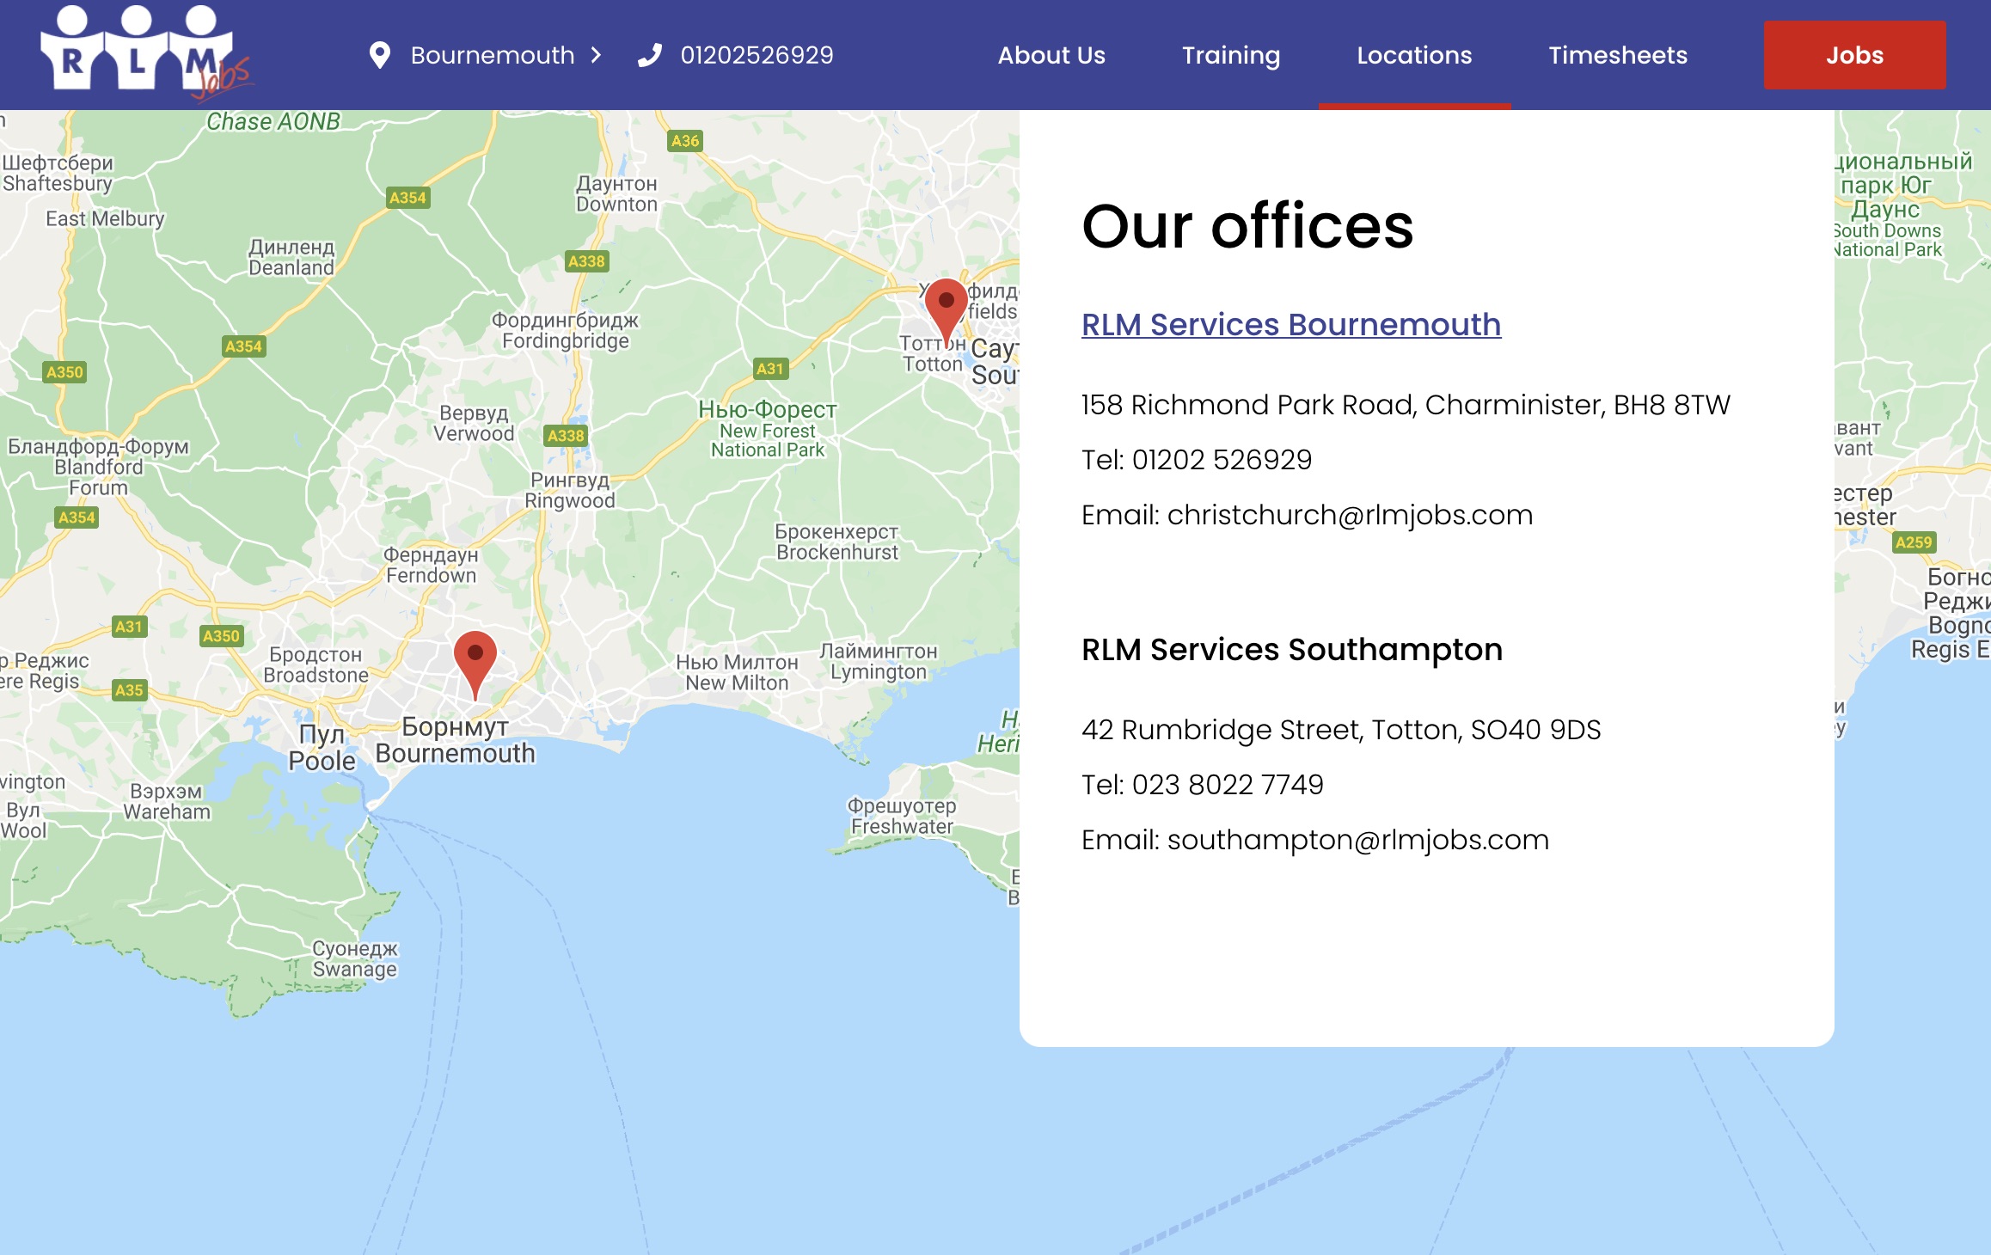The width and height of the screenshot is (1991, 1255).
Task: Open the branch location dropdown labeled Bournemouth
Action: (492, 55)
